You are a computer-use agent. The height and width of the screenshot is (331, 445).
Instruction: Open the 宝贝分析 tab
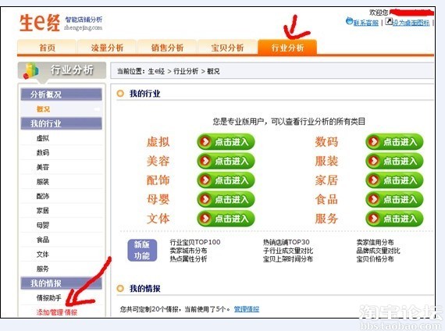pyautogui.click(x=227, y=47)
